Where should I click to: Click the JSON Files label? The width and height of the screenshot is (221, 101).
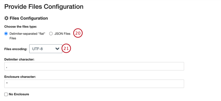tap(62, 34)
